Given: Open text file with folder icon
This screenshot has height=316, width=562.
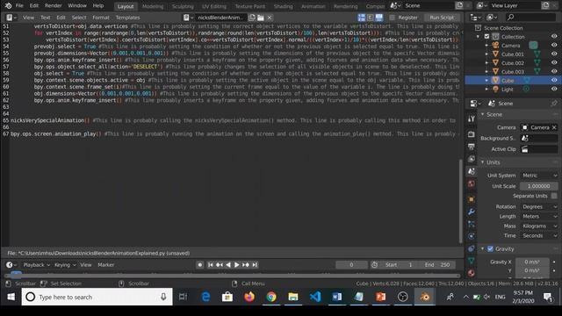Looking at the screenshot, I should click(261, 18).
